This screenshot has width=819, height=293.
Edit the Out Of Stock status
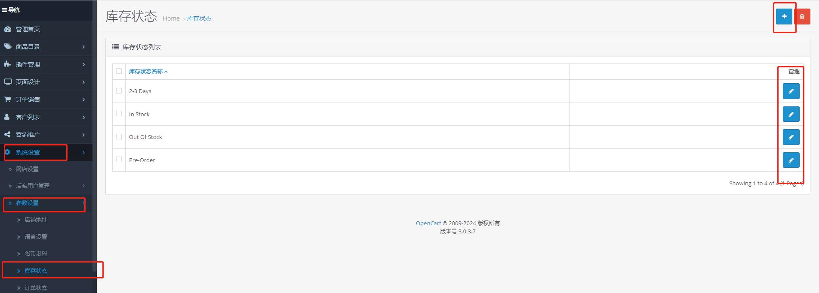791,137
